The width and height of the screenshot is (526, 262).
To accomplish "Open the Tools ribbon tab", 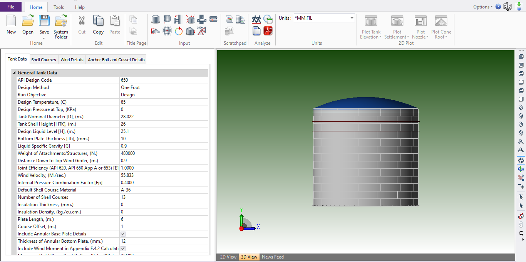I will [x=59, y=7].
